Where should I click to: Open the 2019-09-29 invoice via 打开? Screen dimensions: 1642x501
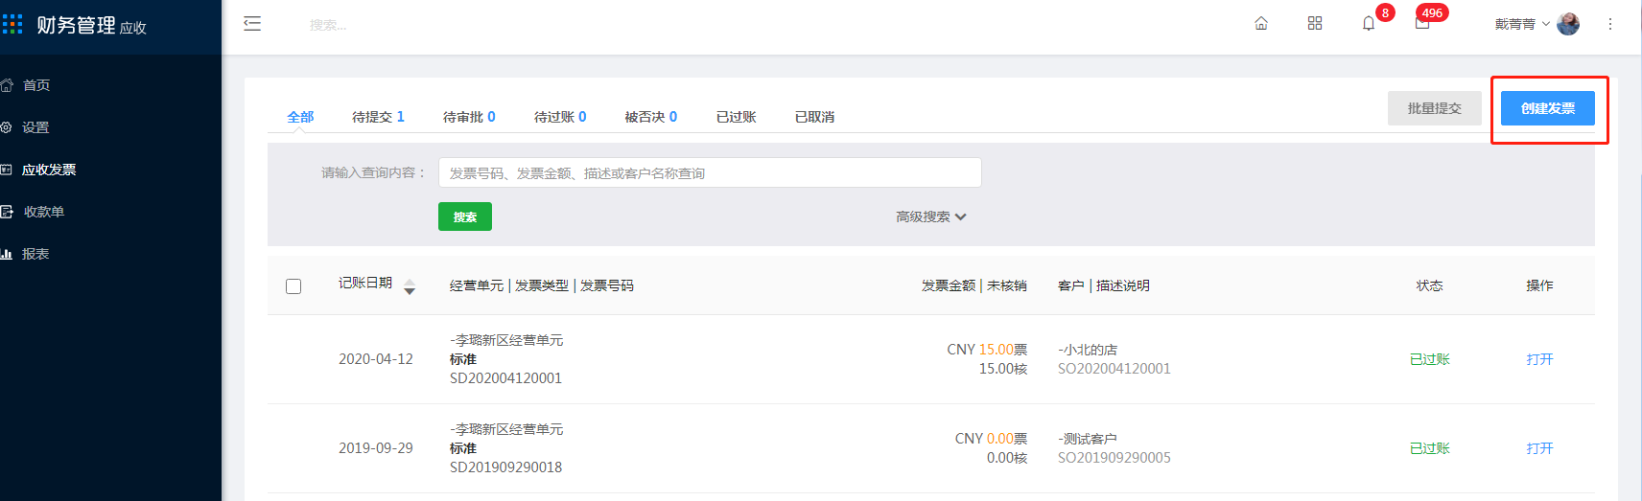[1539, 448]
